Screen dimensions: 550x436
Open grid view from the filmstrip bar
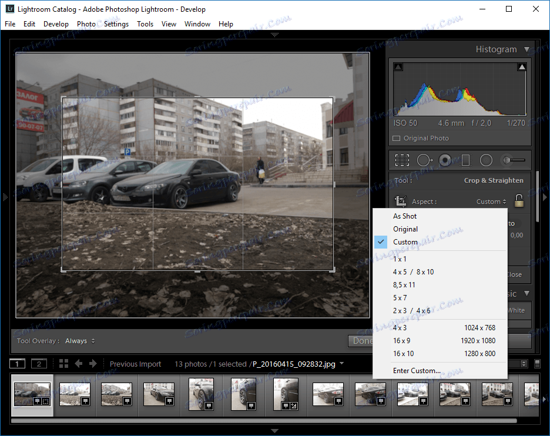coord(63,364)
